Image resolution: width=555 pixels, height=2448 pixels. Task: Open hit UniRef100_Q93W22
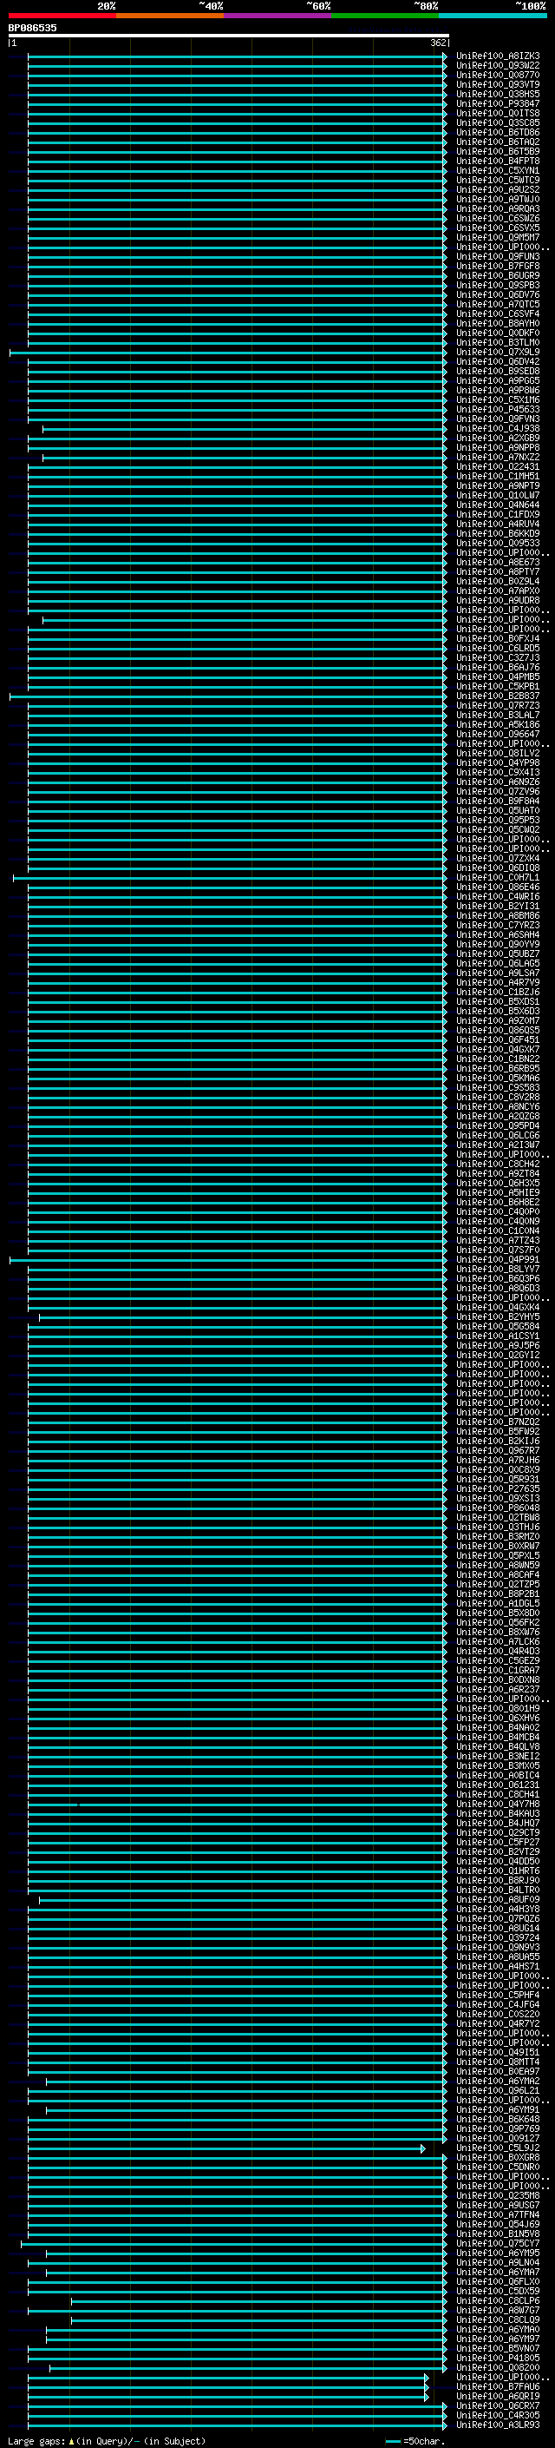[498, 66]
